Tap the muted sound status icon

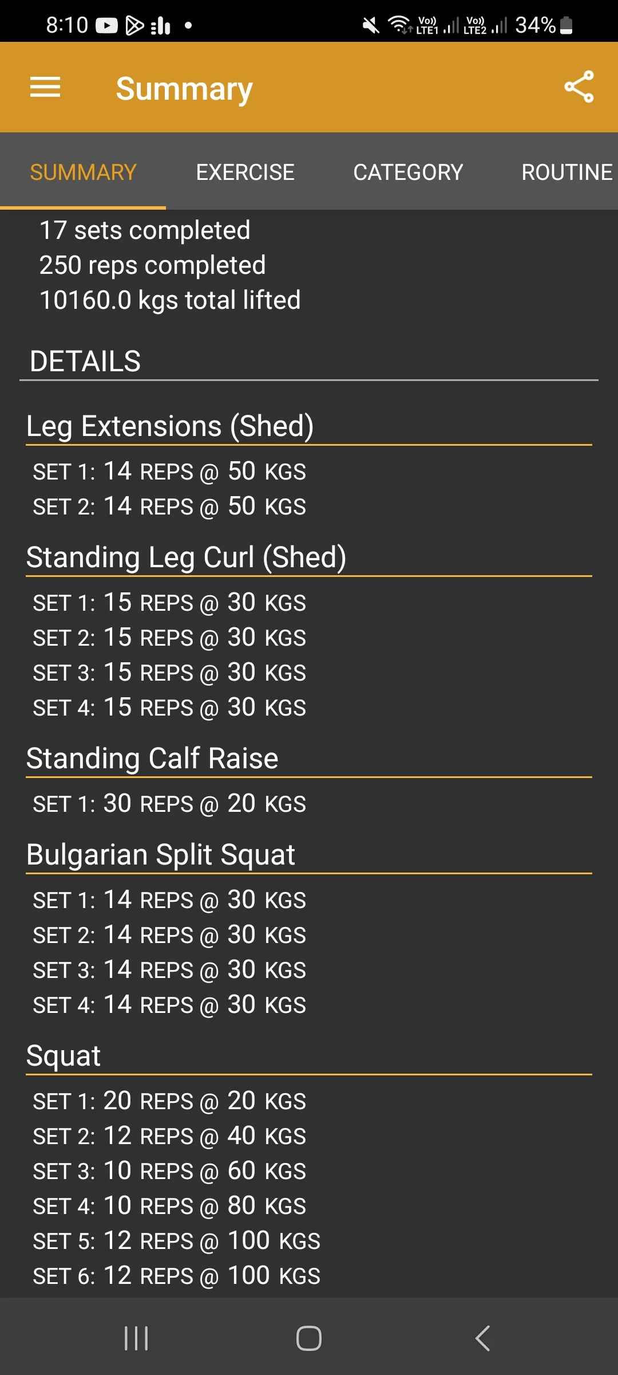point(371,25)
